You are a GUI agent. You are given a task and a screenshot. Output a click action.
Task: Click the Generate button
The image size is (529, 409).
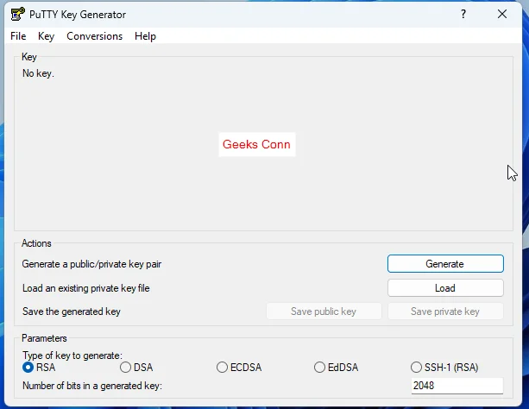click(x=445, y=263)
